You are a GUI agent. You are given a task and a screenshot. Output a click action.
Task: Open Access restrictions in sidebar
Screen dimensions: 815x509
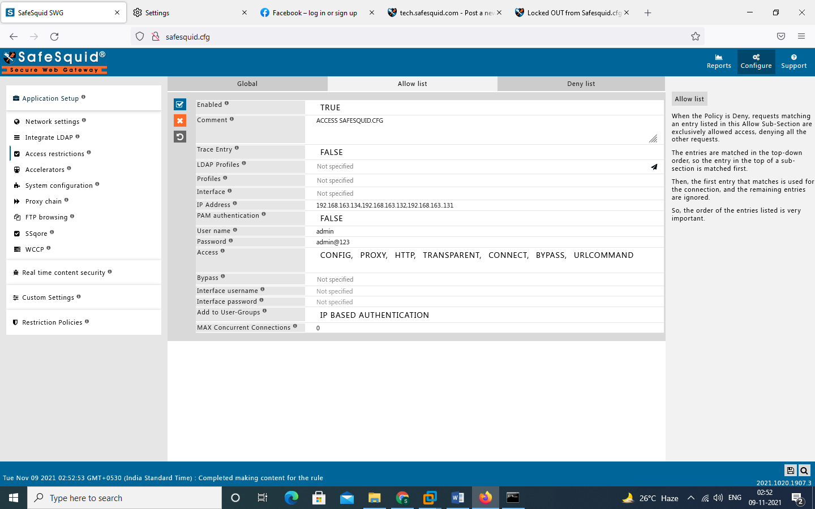[54, 154]
